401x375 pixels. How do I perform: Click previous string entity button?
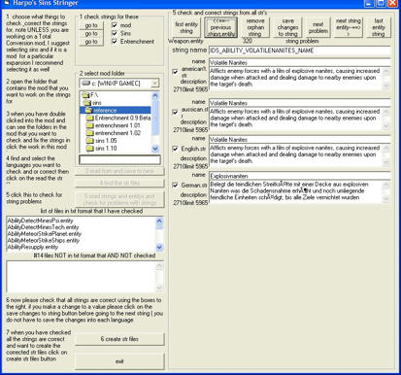tap(220, 27)
